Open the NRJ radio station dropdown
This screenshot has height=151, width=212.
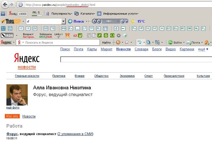pos(118,21)
